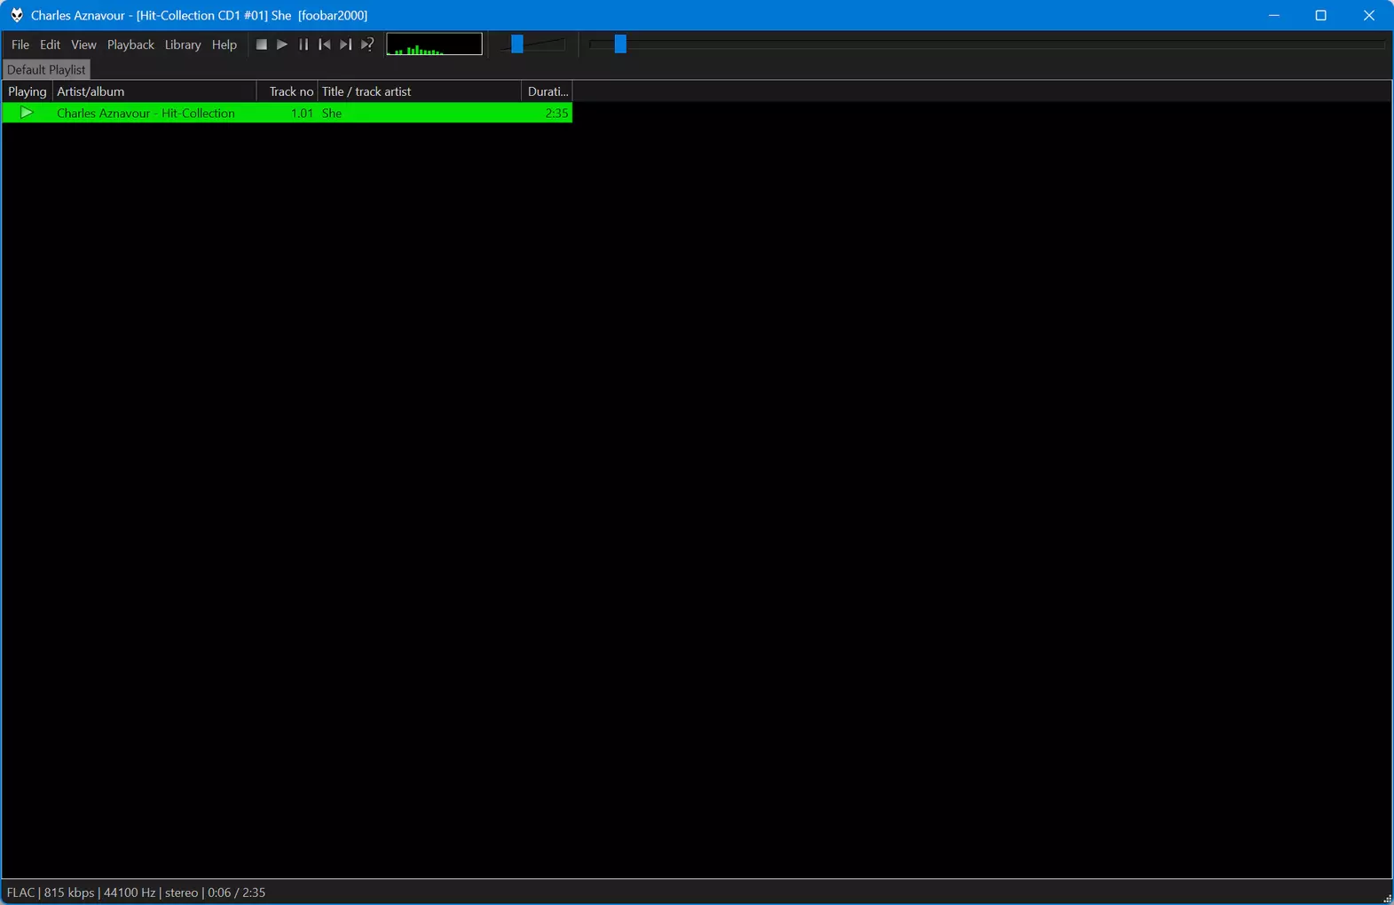The height and width of the screenshot is (905, 1394).
Task: Click the status bar playback info text
Action: (x=136, y=893)
